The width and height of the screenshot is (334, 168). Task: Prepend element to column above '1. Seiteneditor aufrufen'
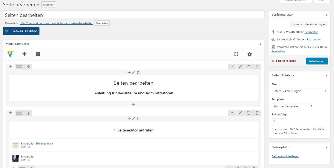tap(129, 118)
